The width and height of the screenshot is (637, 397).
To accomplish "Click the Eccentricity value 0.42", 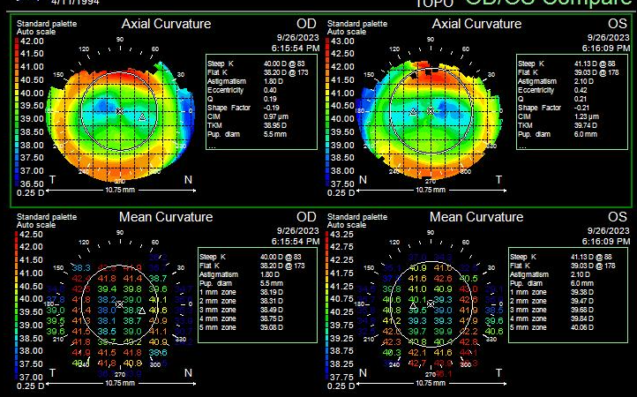I will point(581,90).
